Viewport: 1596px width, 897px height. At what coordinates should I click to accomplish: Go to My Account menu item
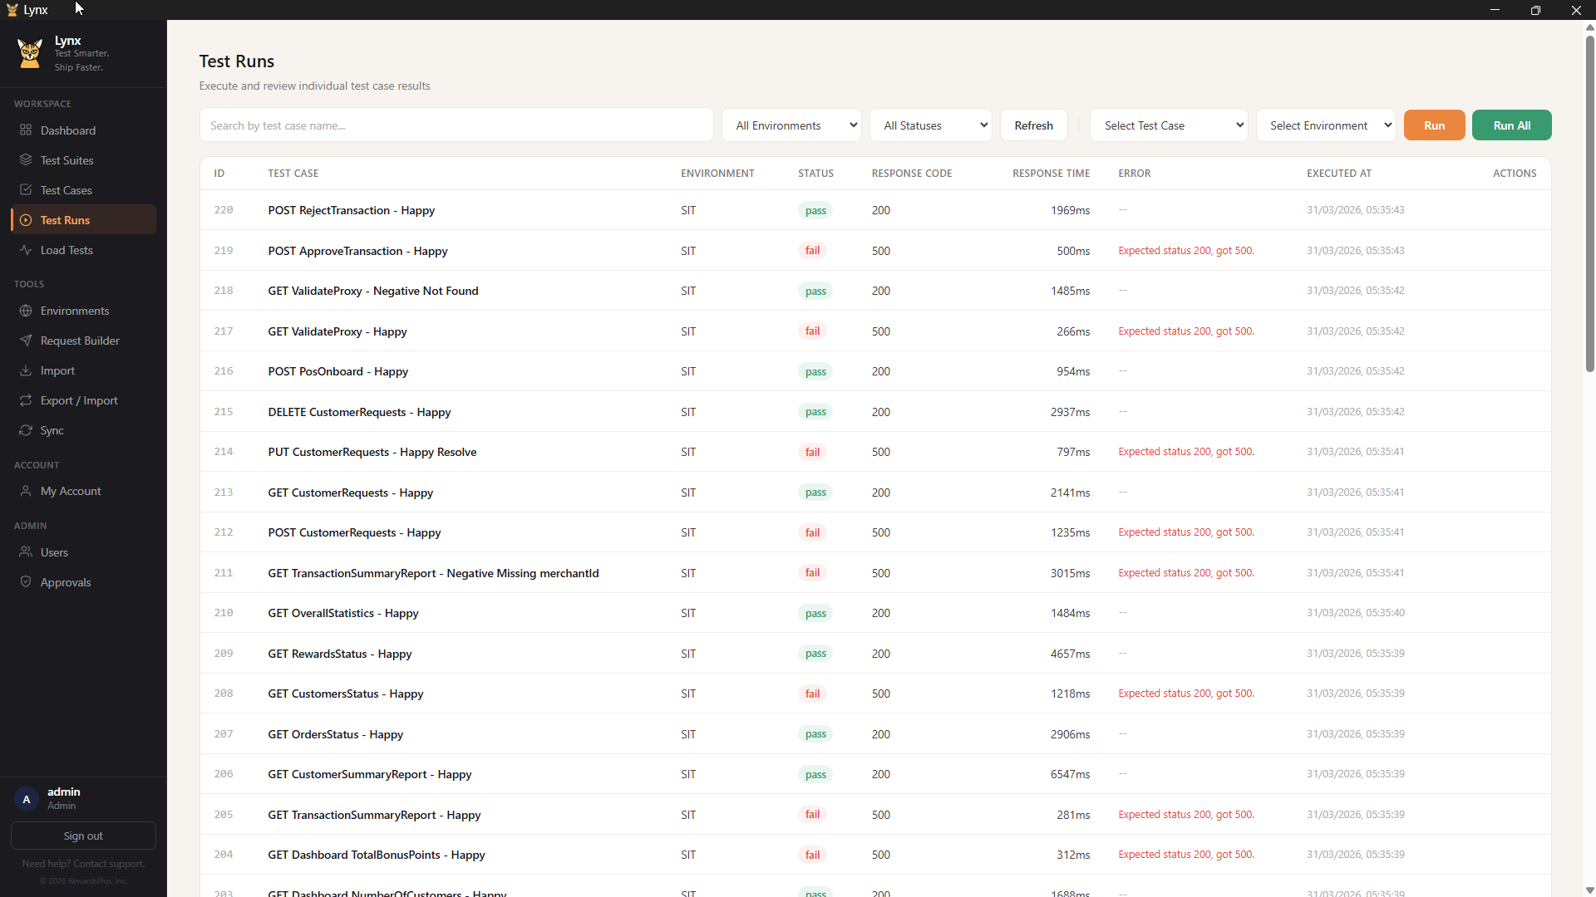(x=71, y=491)
